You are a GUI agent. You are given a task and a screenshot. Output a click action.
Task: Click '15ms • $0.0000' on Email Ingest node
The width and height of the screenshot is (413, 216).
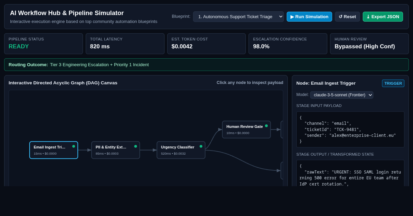(45, 154)
